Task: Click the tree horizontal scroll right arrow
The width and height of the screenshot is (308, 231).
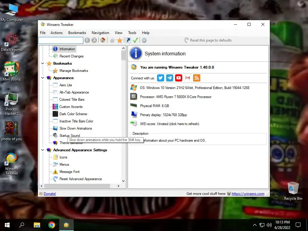Action: [x=118, y=186]
